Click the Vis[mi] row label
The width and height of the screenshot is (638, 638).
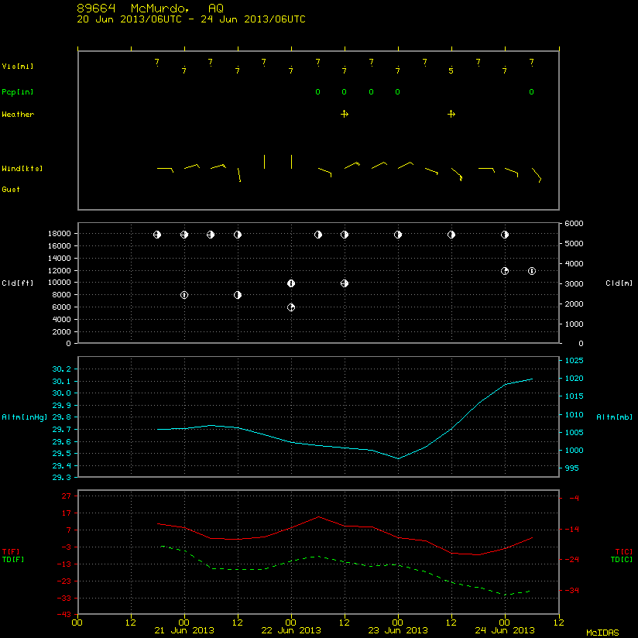pyautogui.click(x=18, y=67)
